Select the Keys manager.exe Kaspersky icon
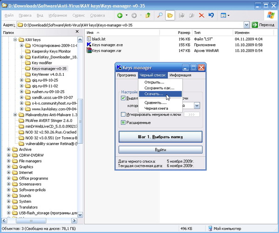Screen dimensions: 279x233 click(89, 45)
